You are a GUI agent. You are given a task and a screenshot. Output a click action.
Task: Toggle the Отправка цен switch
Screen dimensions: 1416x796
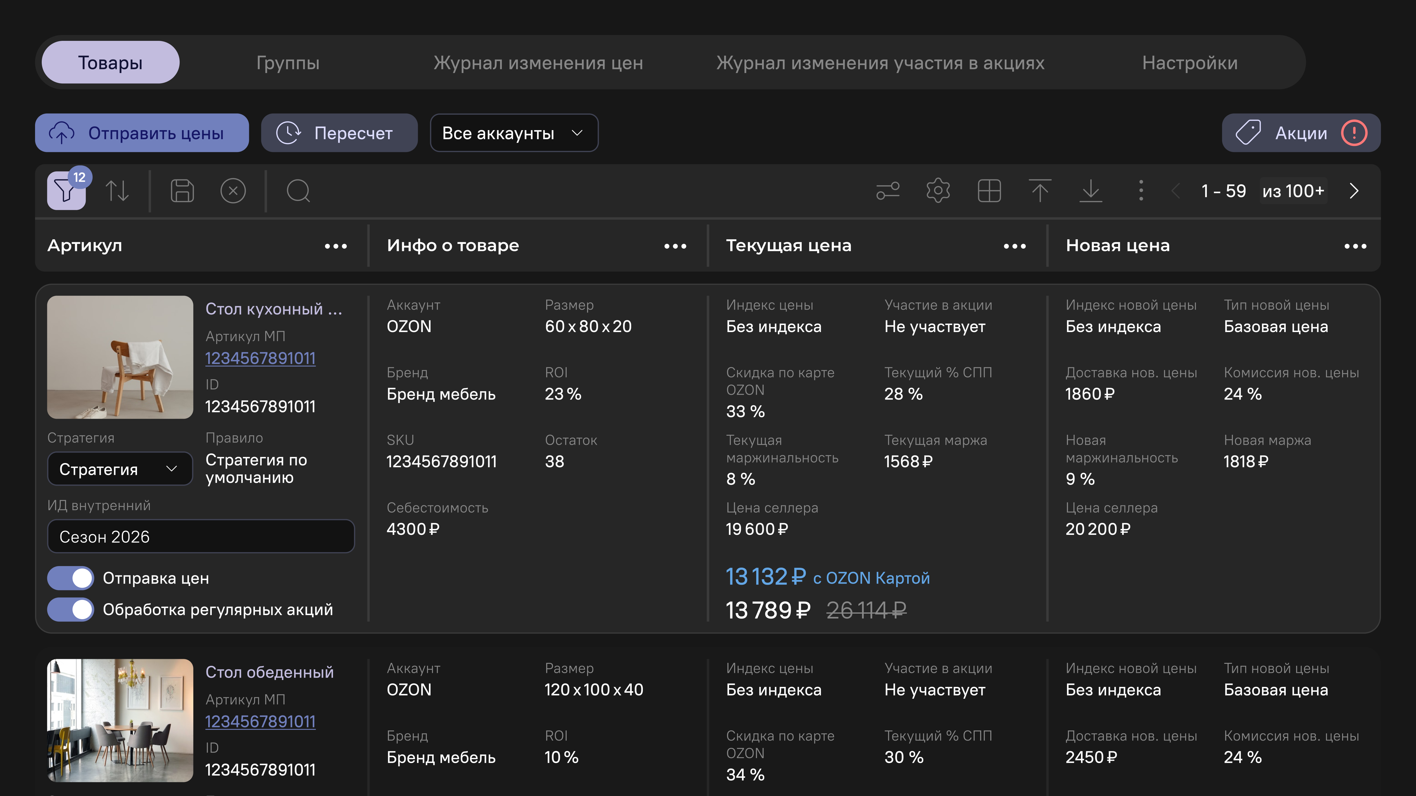pos(71,578)
